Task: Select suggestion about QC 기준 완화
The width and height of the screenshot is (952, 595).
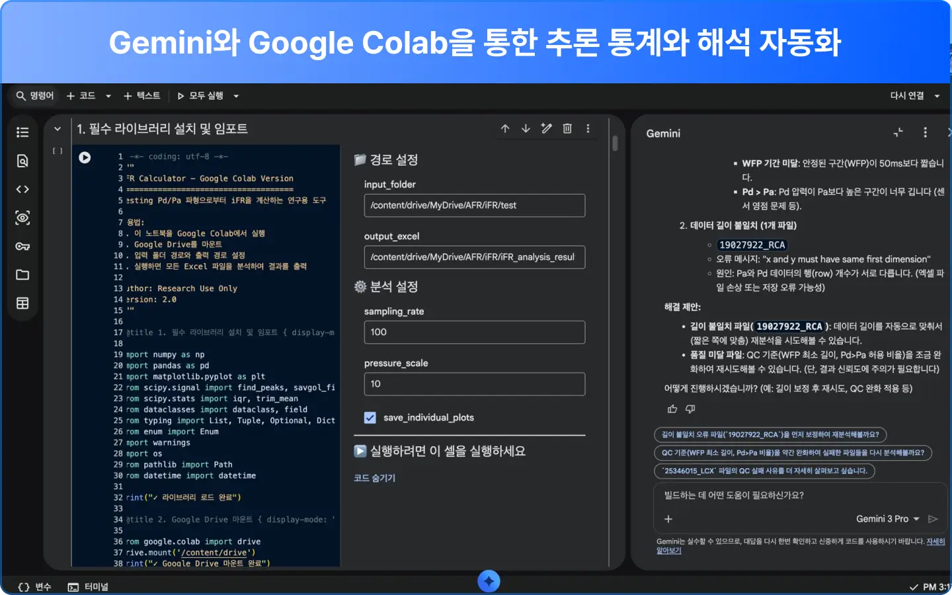Action: 793,452
